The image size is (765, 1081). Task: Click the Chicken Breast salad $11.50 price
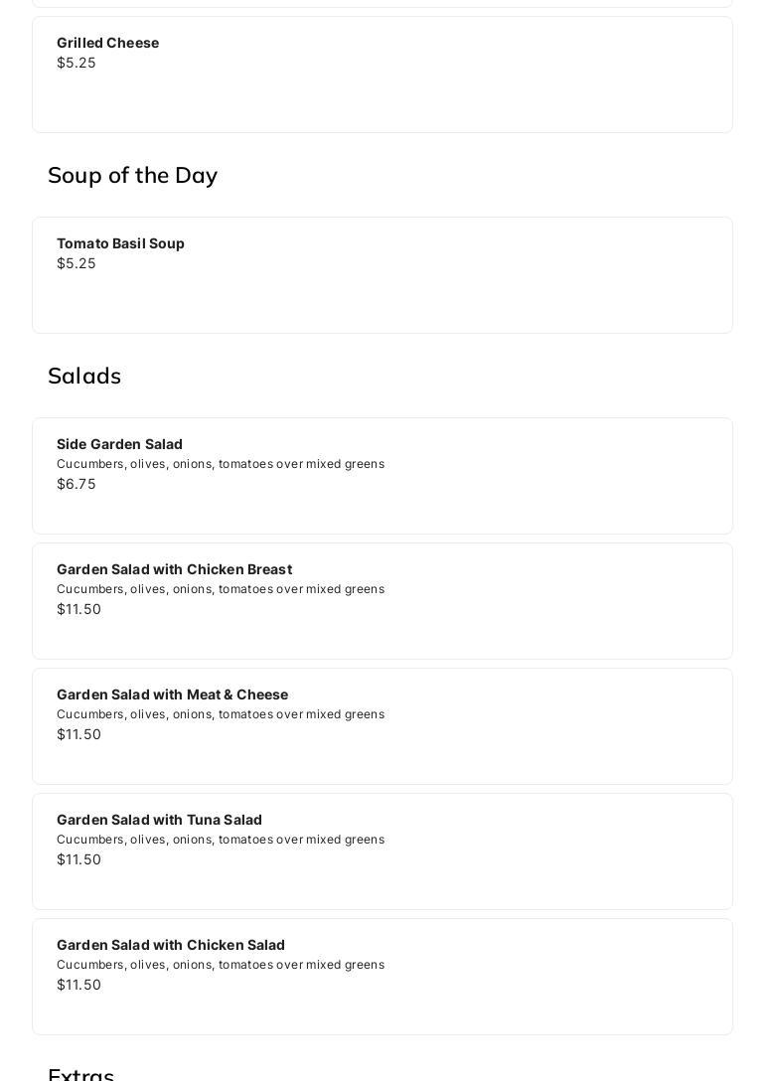pos(78,609)
